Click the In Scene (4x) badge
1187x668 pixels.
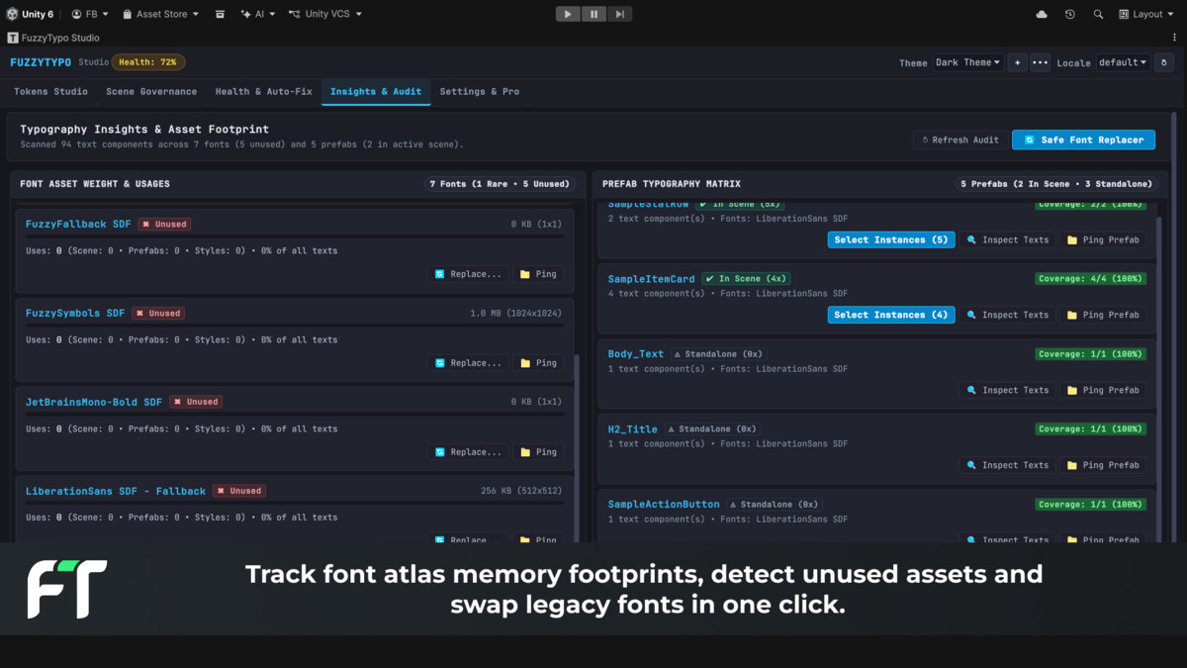tap(745, 279)
